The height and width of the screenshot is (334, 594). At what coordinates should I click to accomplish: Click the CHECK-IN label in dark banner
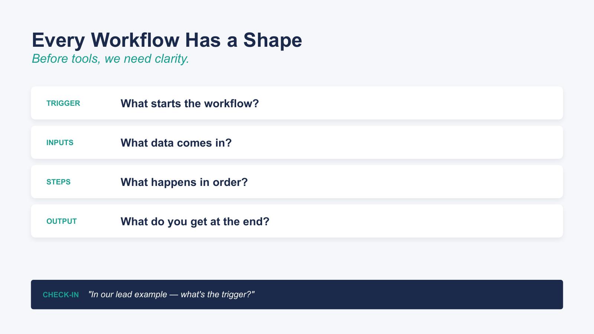[x=61, y=295]
